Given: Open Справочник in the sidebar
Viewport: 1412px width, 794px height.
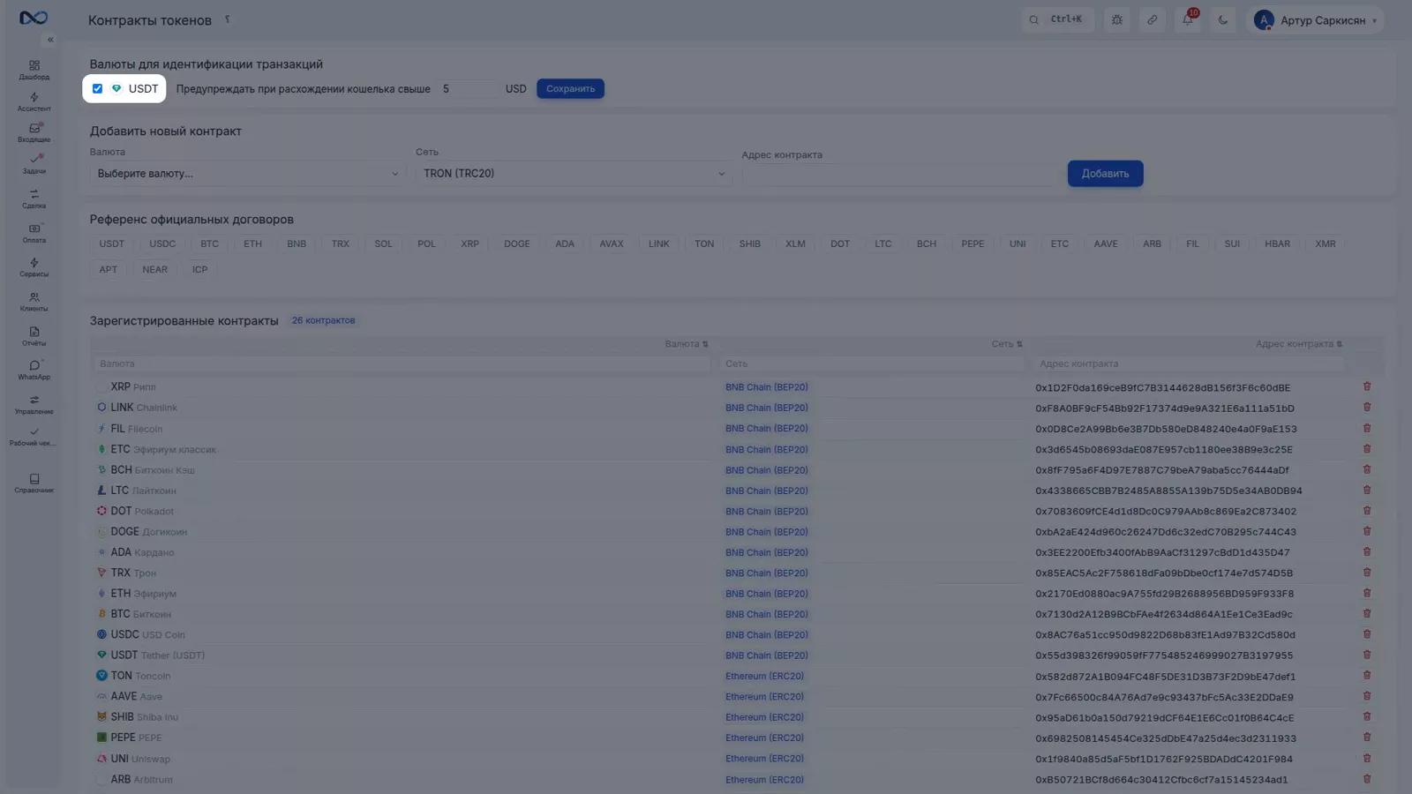Looking at the screenshot, I should click(x=34, y=483).
